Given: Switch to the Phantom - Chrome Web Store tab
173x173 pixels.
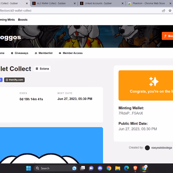Looking at the screenshot, I should 149,3.
